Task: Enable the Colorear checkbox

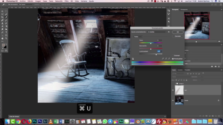Action: (x=173, y=56)
